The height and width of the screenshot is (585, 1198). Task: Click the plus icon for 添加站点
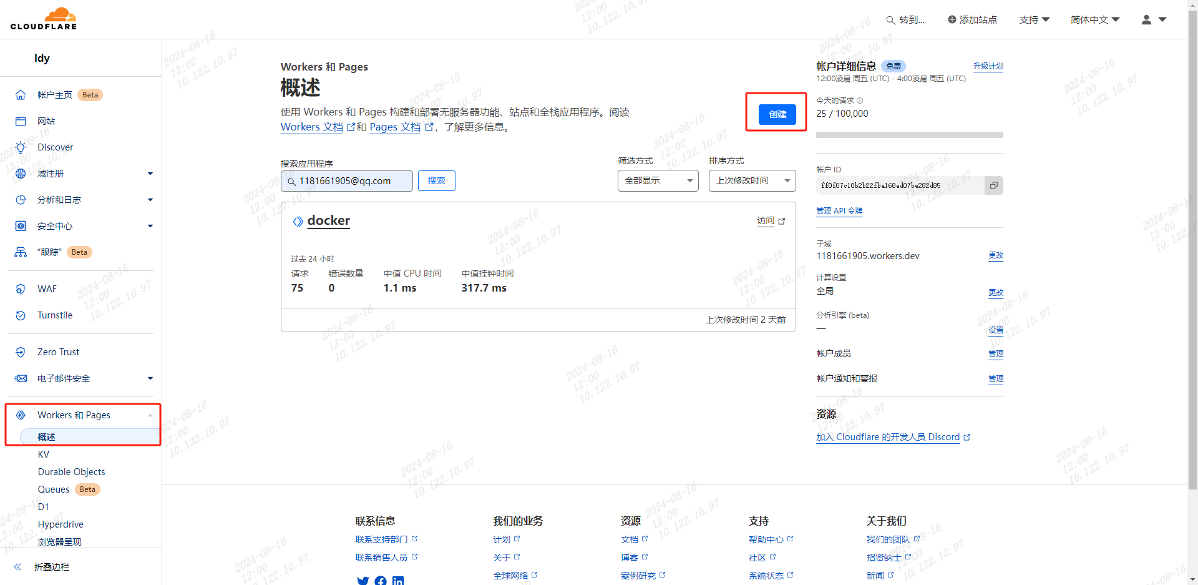(x=952, y=19)
